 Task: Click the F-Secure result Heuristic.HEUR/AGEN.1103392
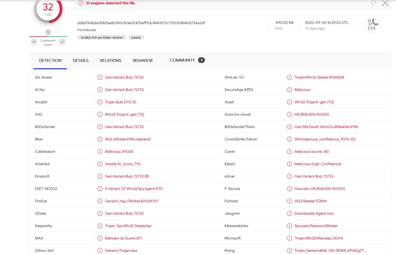coord(320,189)
